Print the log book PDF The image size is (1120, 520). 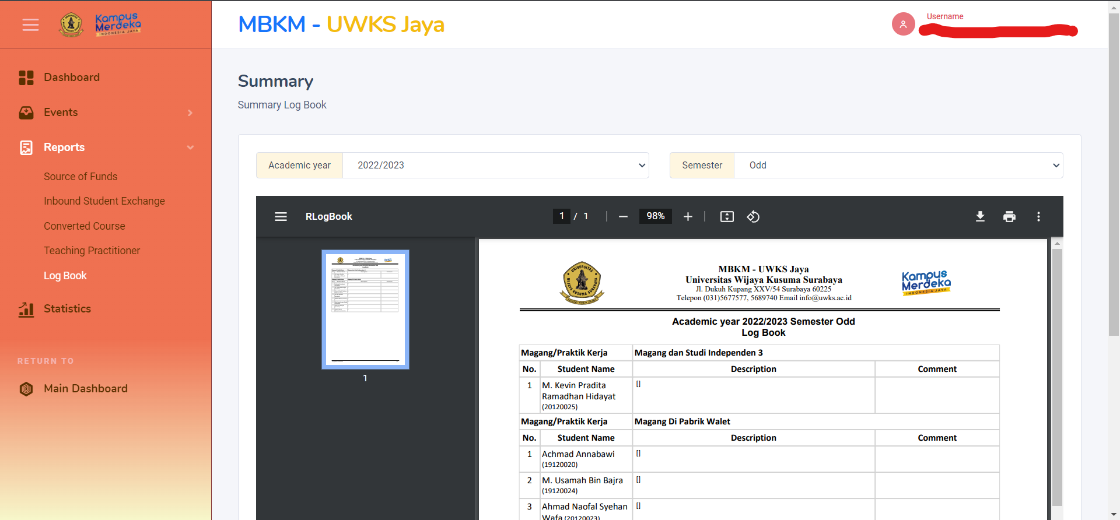coord(1009,216)
